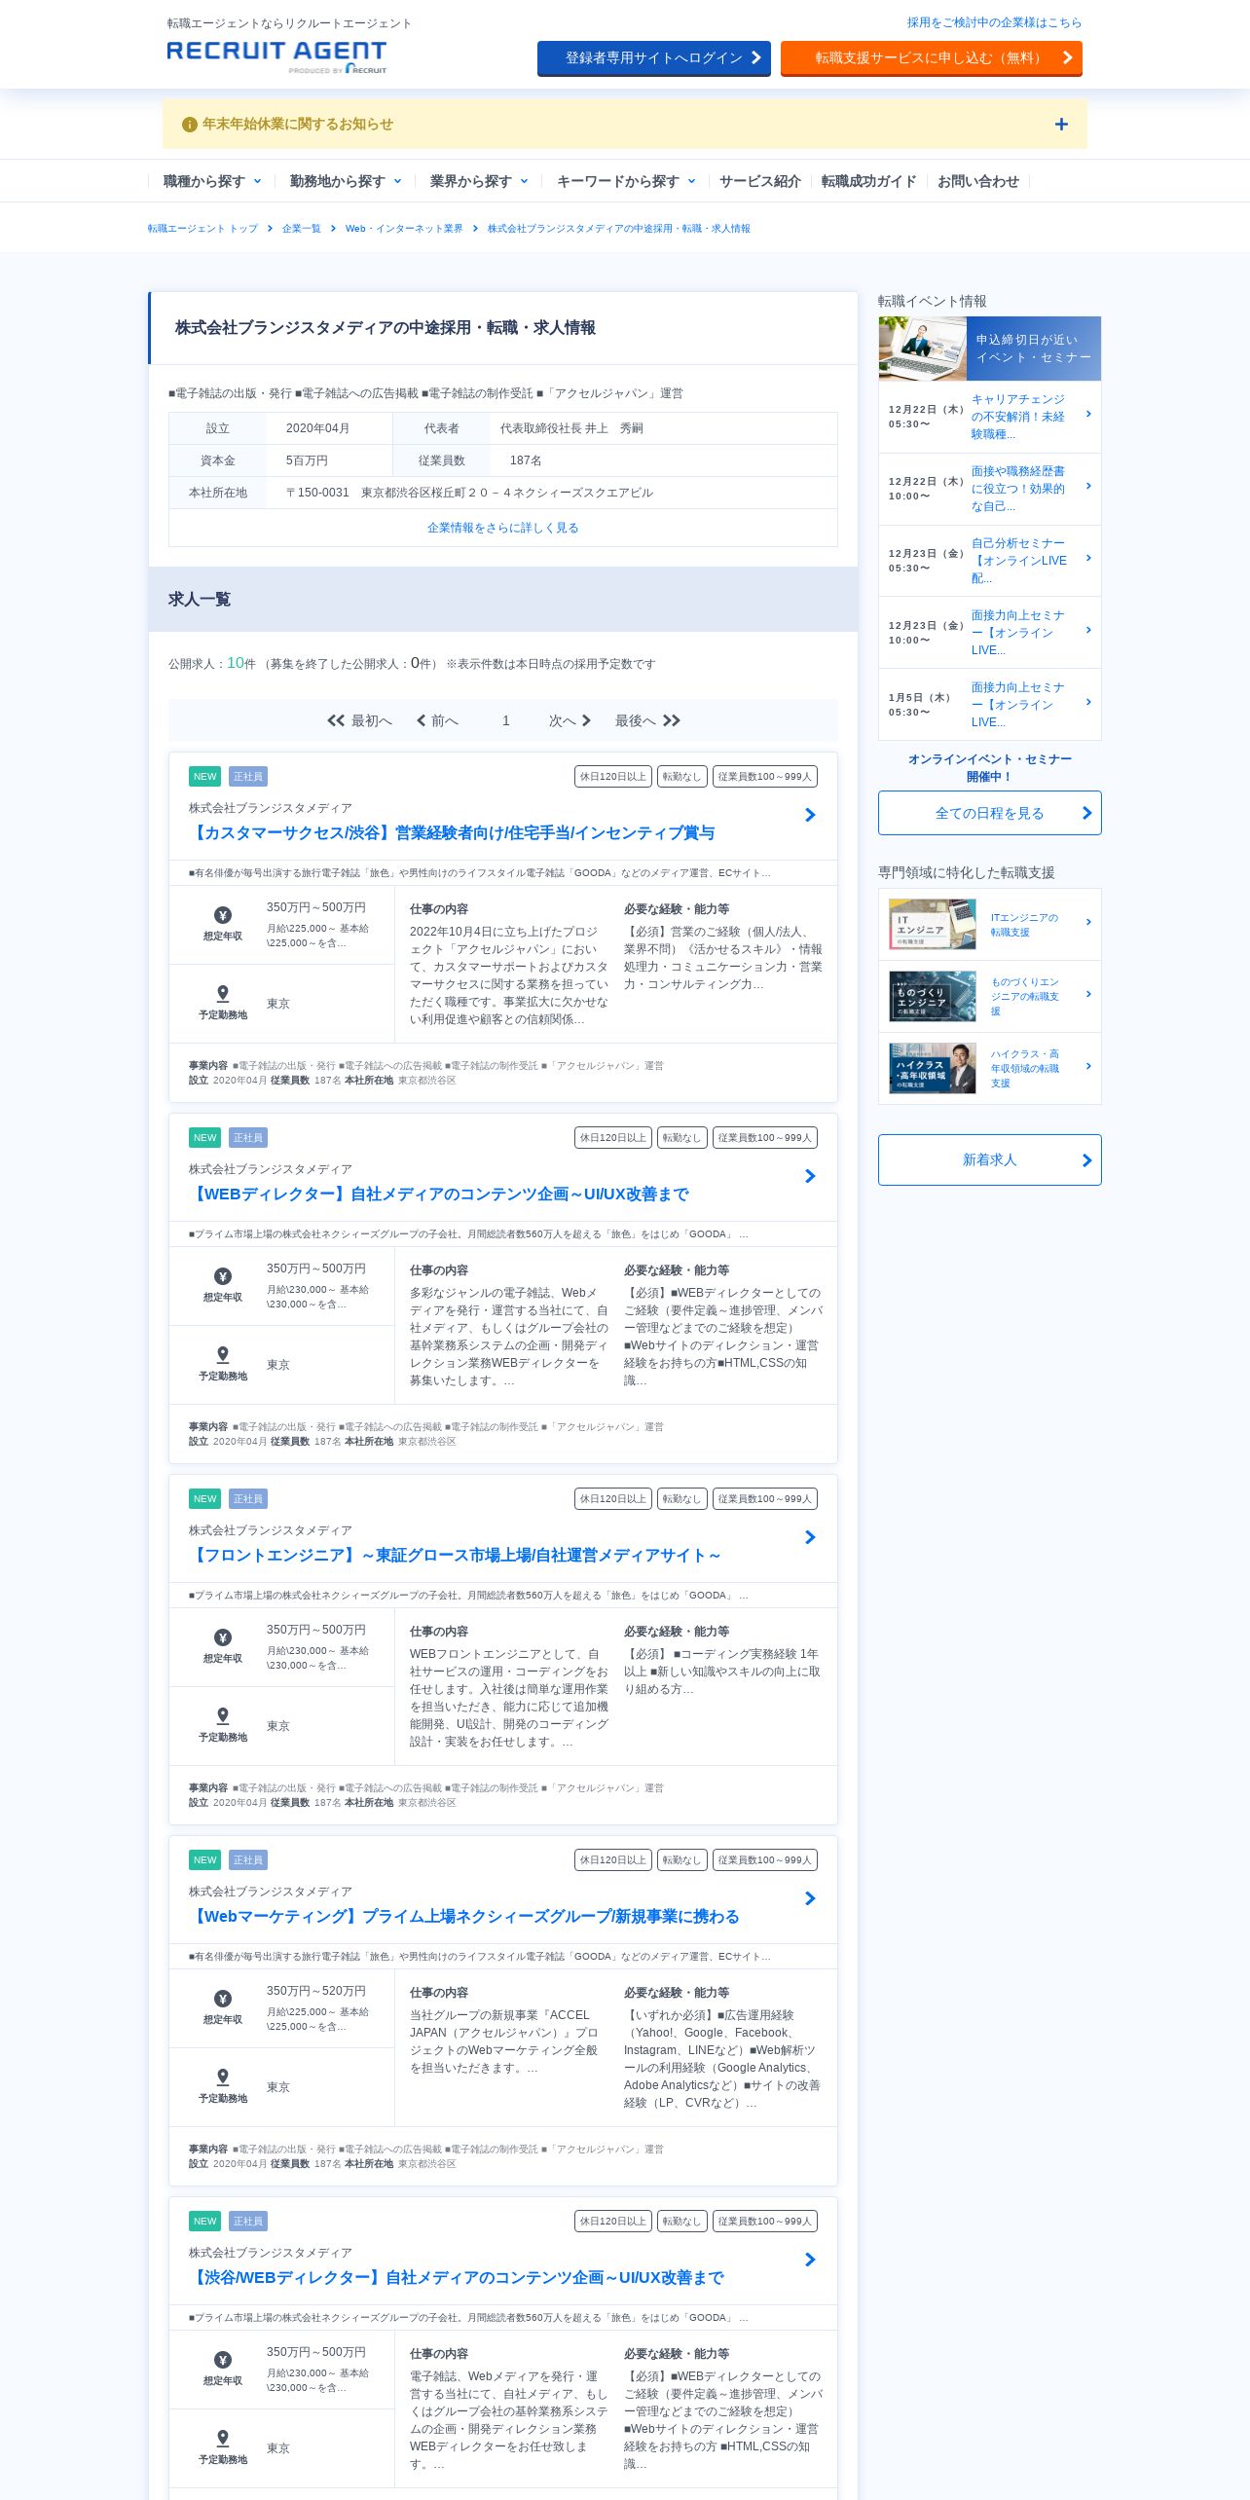Image resolution: width=1250 pixels, height=2500 pixels.
Task: Click NEW badge on カスタマーサクセス card
Action: click(x=204, y=777)
